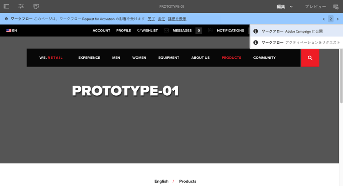Screen dimensions: 343x186
Task: Open the ACCOUNT link
Action: 101,31
